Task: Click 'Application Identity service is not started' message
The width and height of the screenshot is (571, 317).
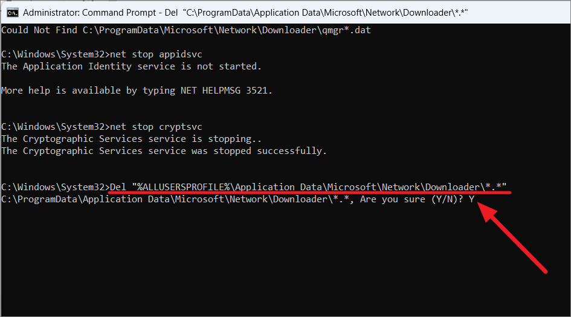Action: pyautogui.click(x=132, y=66)
